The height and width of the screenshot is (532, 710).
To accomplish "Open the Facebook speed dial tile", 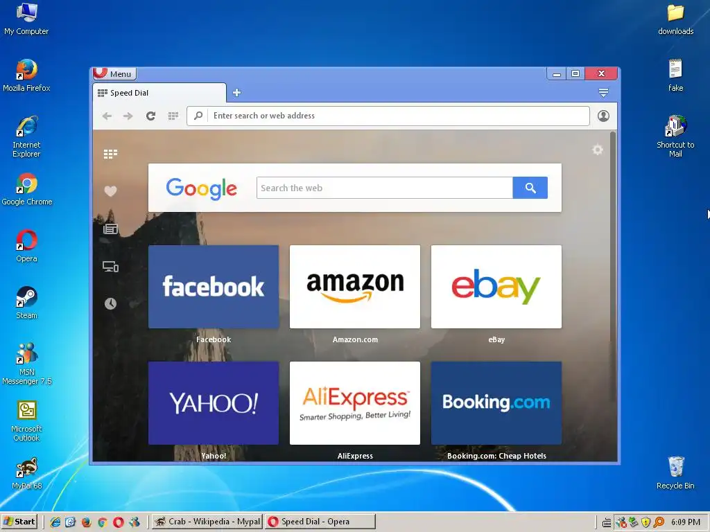I will pos(214,287).
